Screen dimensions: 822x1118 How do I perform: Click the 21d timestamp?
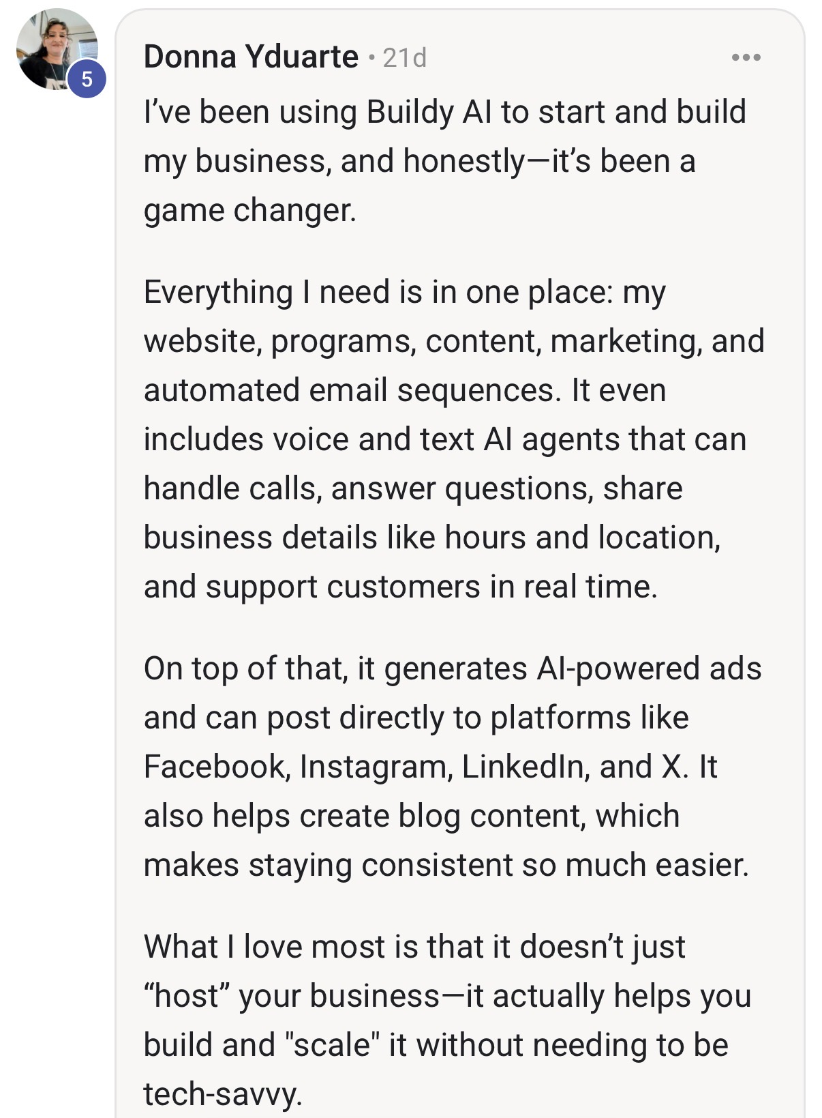coord(405,58)
